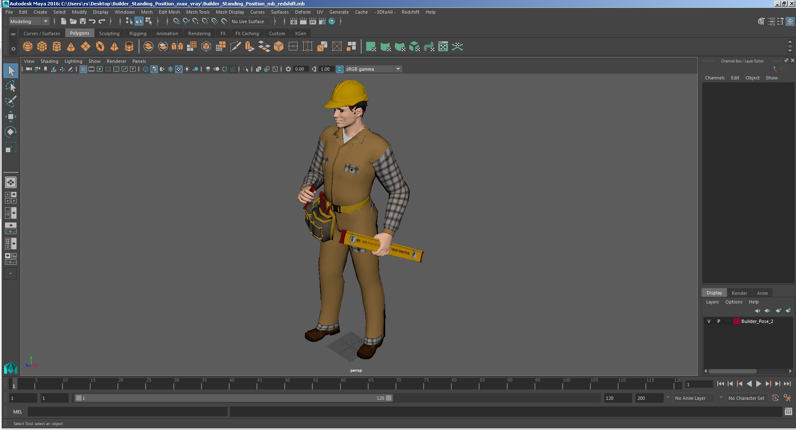Toggle wireframe shading in the viewport
This screenshot has height=430, width=796.
(x=146, y=69)
